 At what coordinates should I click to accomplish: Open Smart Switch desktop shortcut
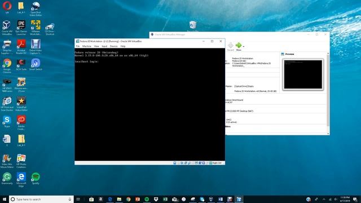tap(36, 64)
